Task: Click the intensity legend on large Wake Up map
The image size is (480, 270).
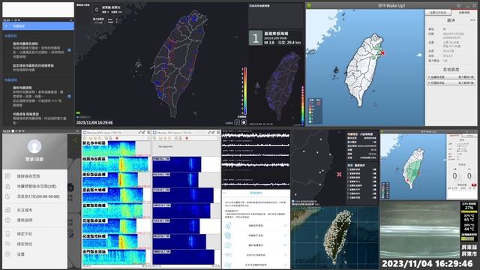Action: tap(315, 111)
